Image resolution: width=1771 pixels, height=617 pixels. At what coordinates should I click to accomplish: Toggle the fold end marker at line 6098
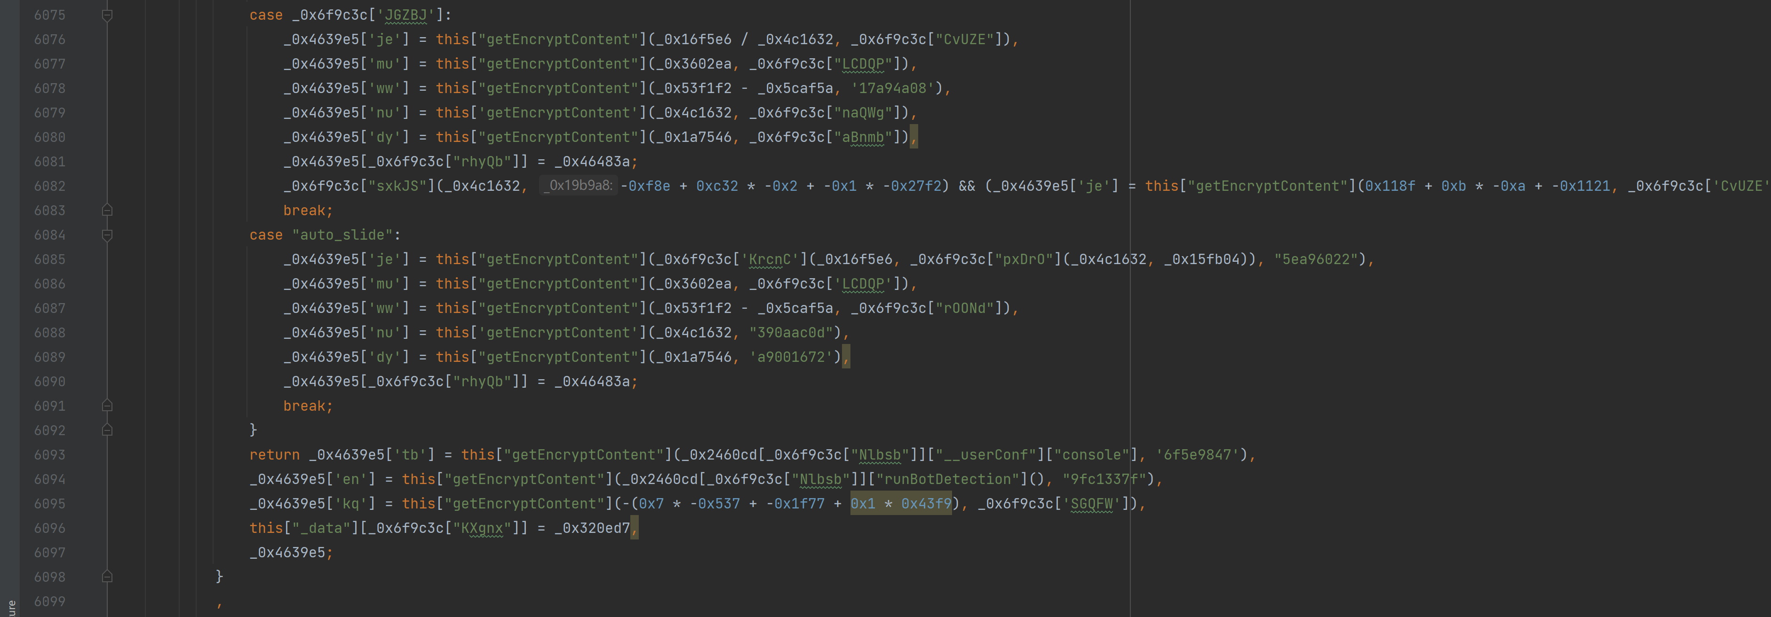click(107, 577)
